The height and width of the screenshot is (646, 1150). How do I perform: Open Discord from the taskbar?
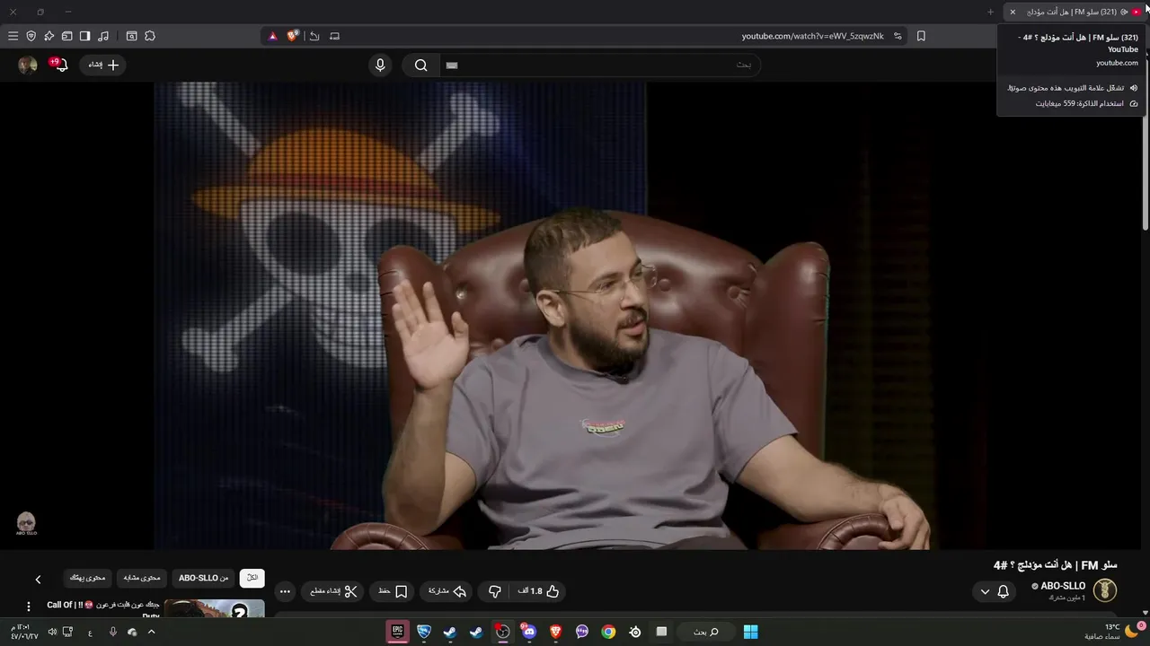(528, 632)
